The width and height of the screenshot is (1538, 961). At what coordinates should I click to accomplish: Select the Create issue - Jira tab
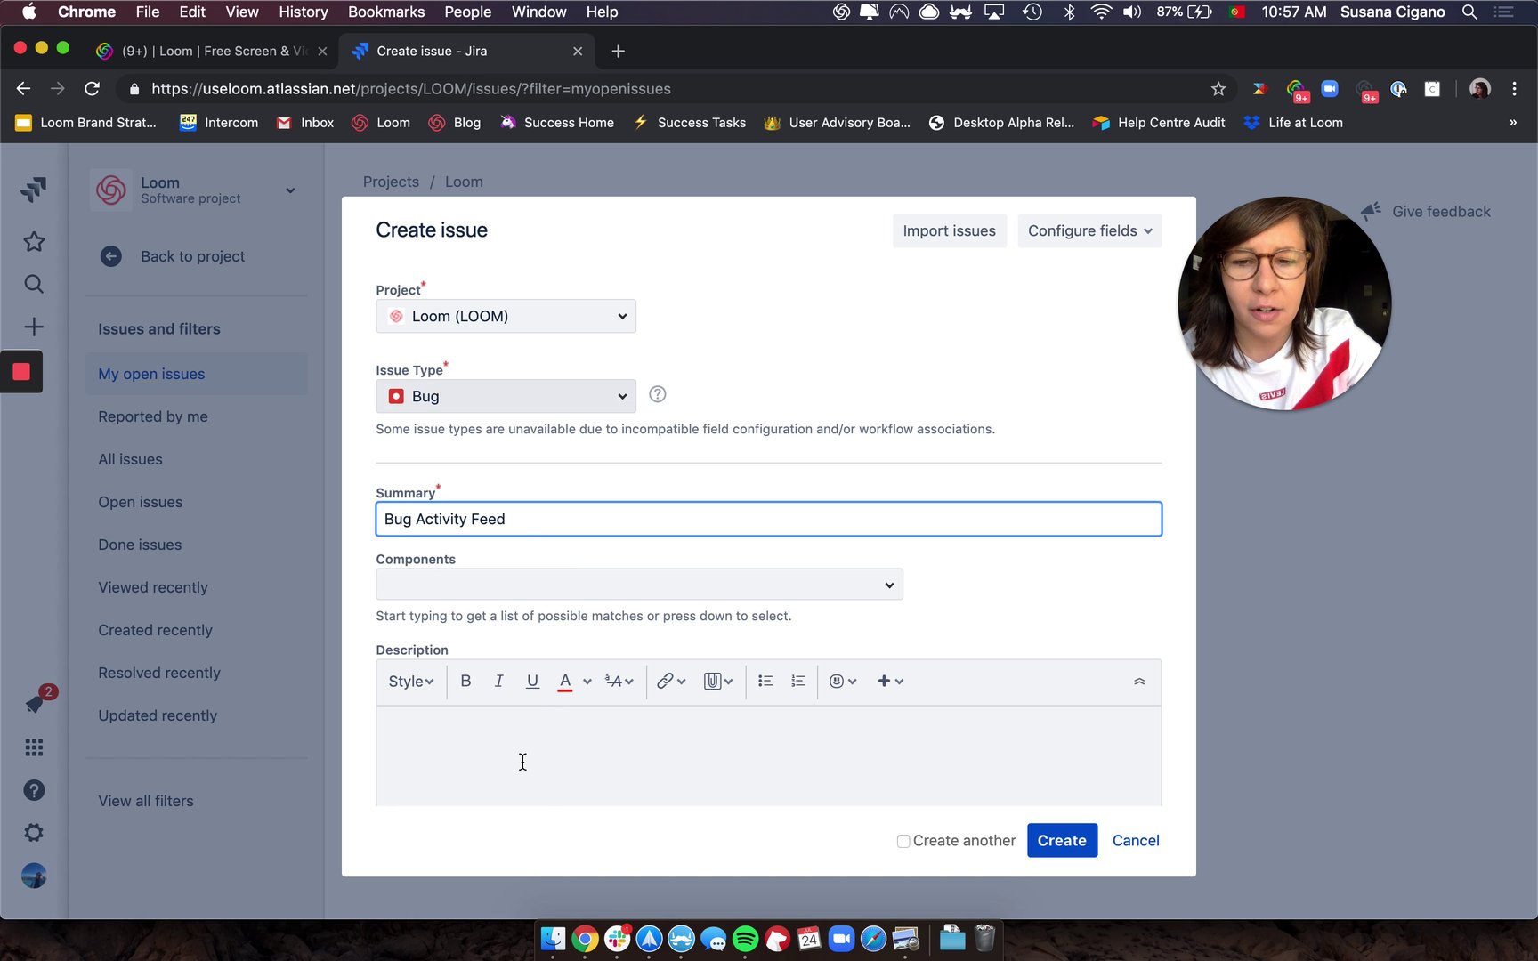468,51
